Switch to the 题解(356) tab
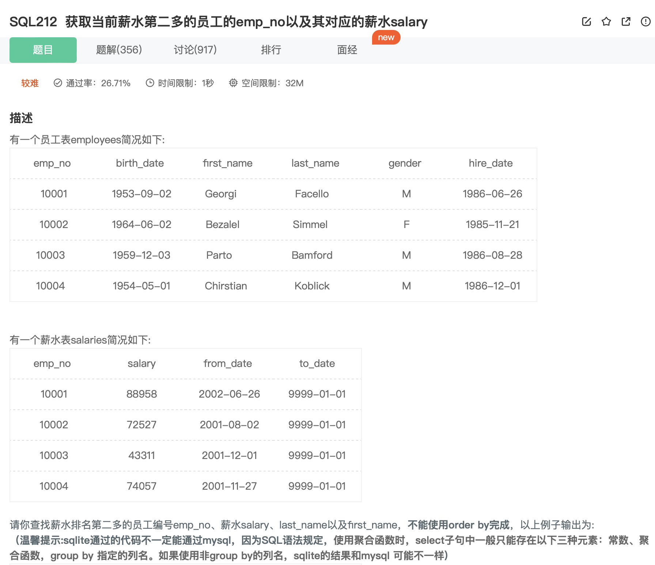The height and width of the screenshot is (565, 655). (119, 50)
